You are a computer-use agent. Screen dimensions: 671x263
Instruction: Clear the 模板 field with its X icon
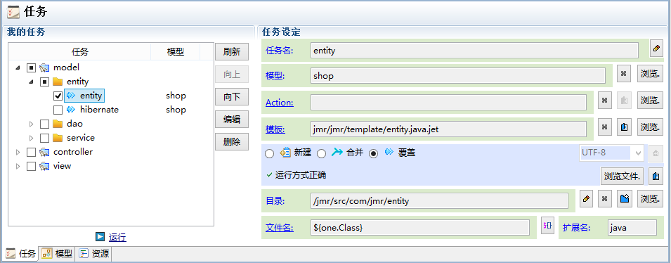pos(604,127)
